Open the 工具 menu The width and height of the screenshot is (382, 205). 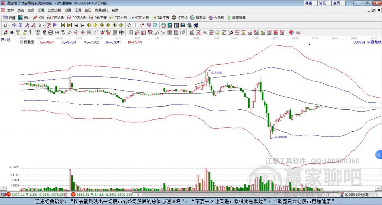(x=78, y=10)
